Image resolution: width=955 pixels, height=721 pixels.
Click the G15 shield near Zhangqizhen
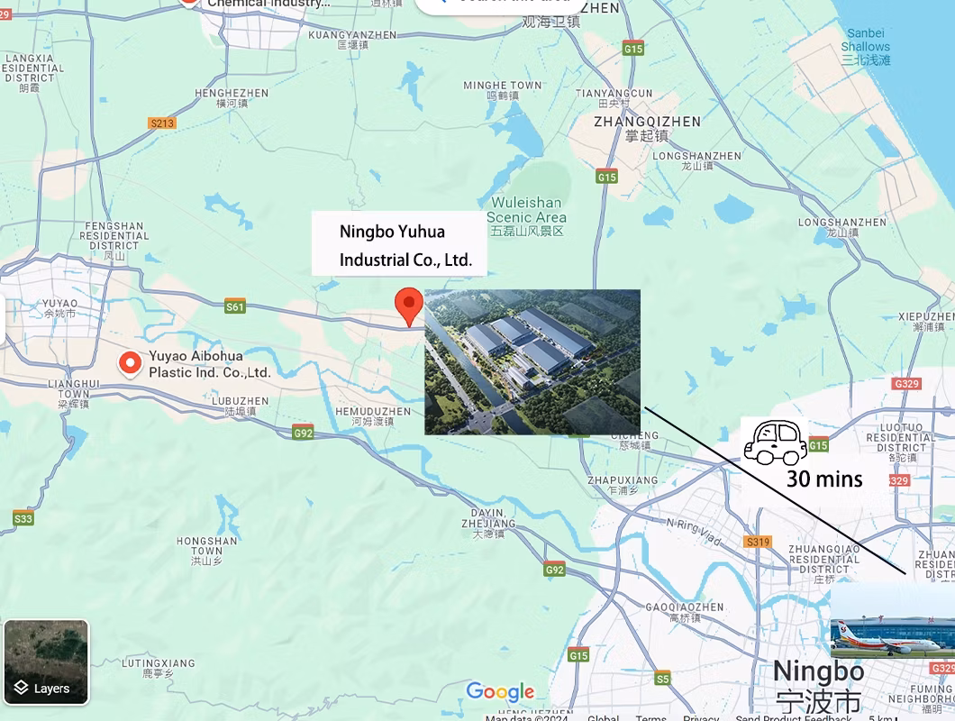(606, 177)
